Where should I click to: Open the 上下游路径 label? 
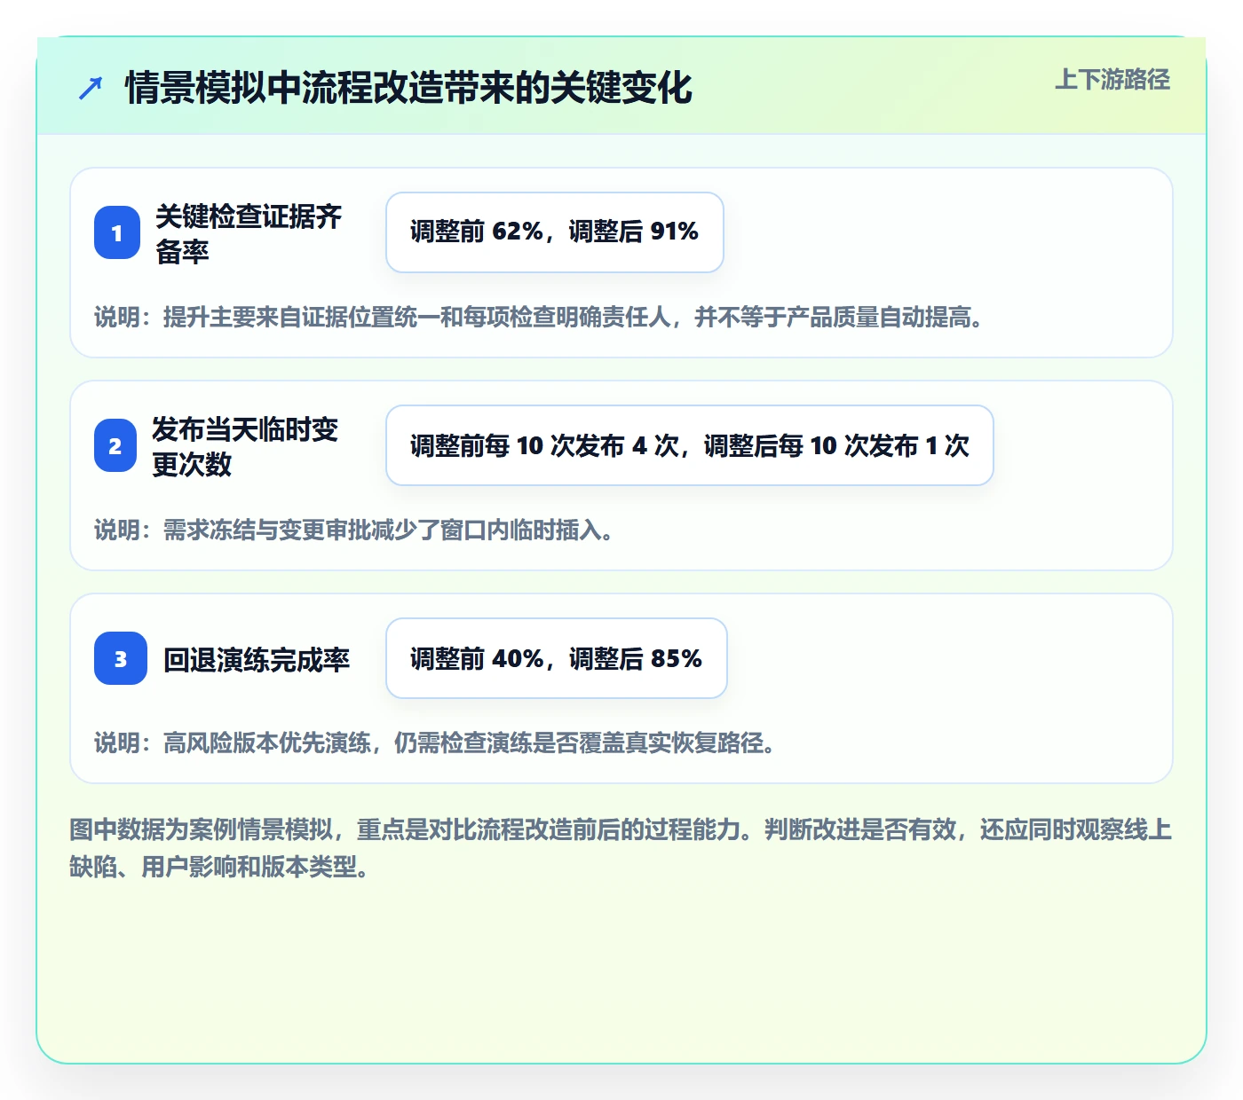click(x=1112, y=80)
